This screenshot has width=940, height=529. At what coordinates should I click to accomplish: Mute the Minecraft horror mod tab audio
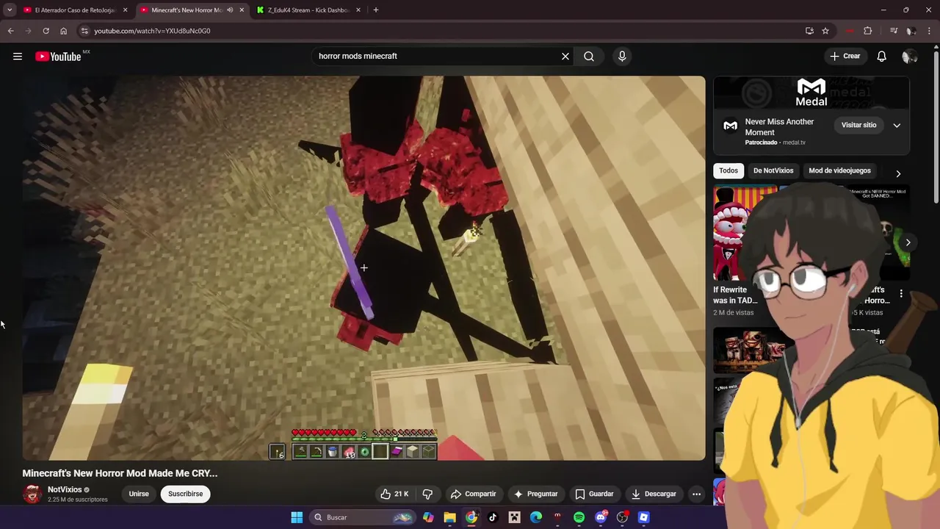pyautogui.click(x=230, y=10)
